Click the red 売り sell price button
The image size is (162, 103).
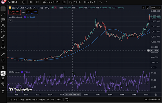pos(15,12)
